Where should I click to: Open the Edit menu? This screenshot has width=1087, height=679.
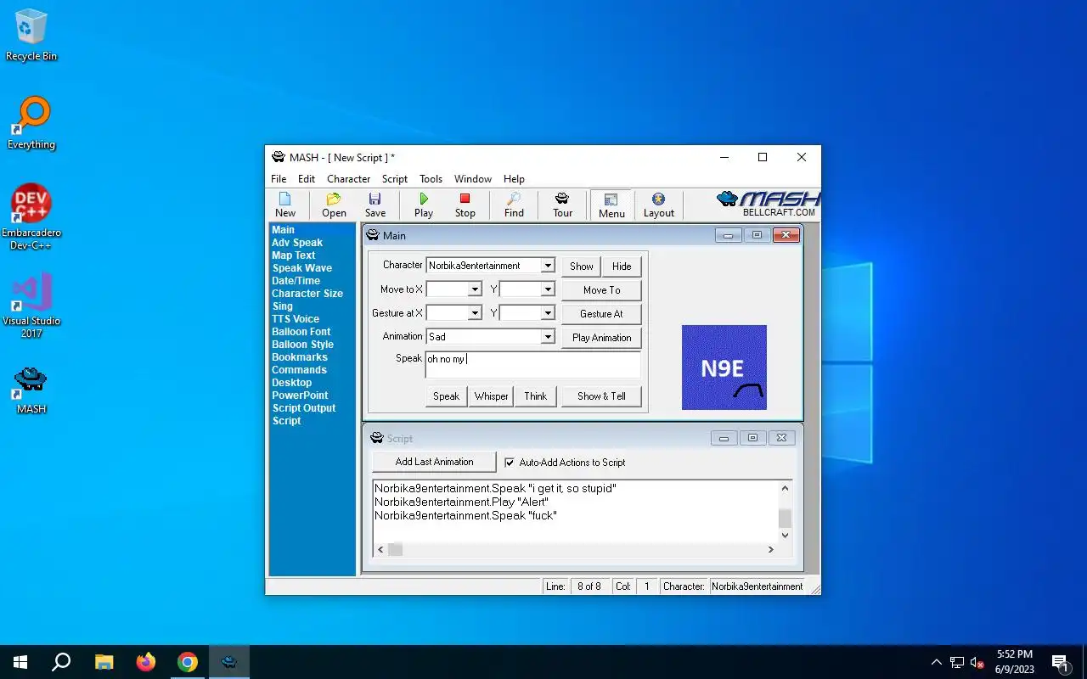pyautogui.click(x=307, y=179)
